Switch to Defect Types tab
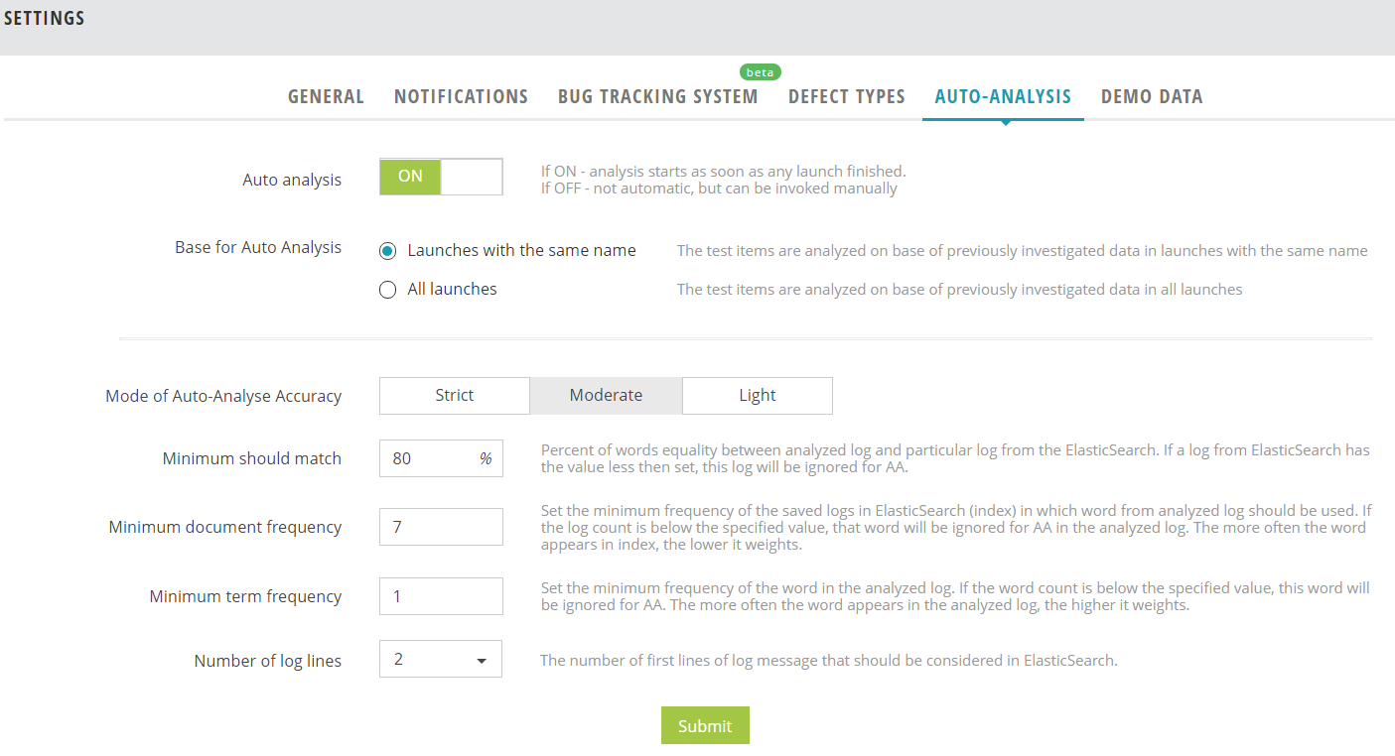 pos(847,96)
